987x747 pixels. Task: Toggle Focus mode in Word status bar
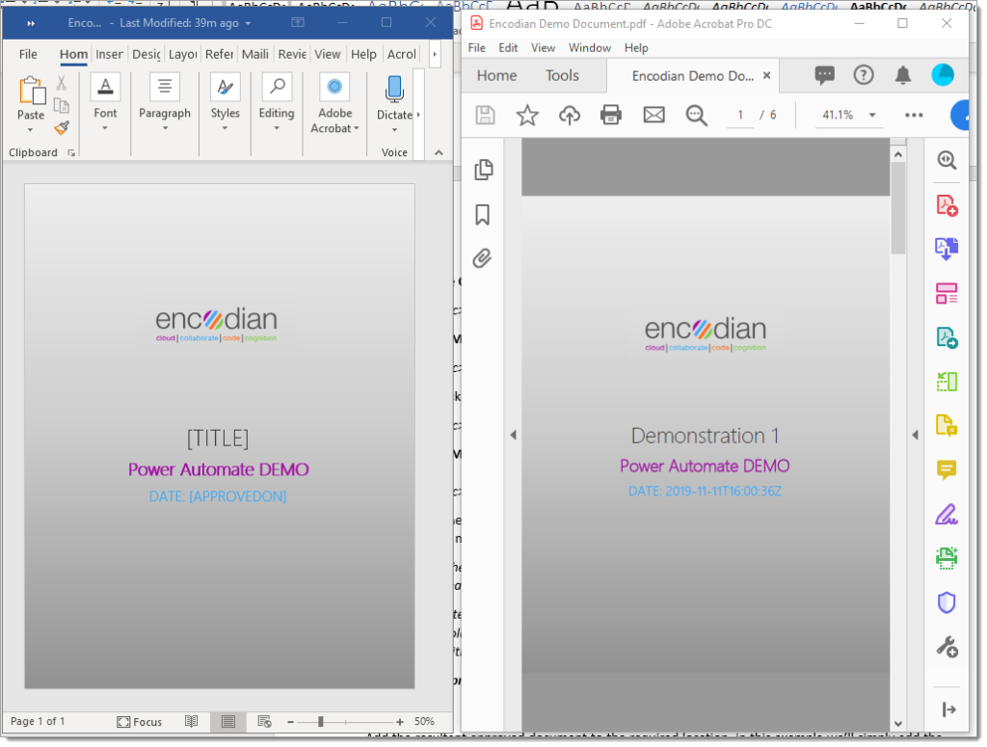click(139, 722)
